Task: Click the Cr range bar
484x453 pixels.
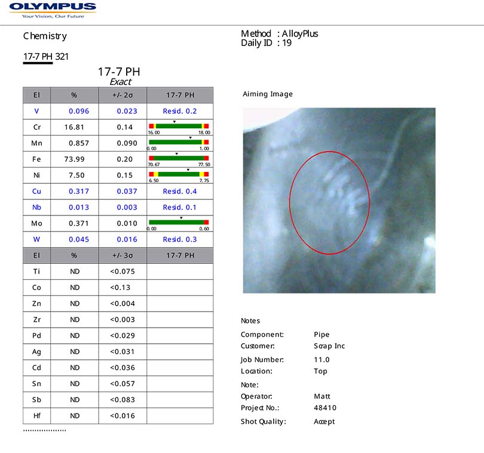Action: (179, 126)
